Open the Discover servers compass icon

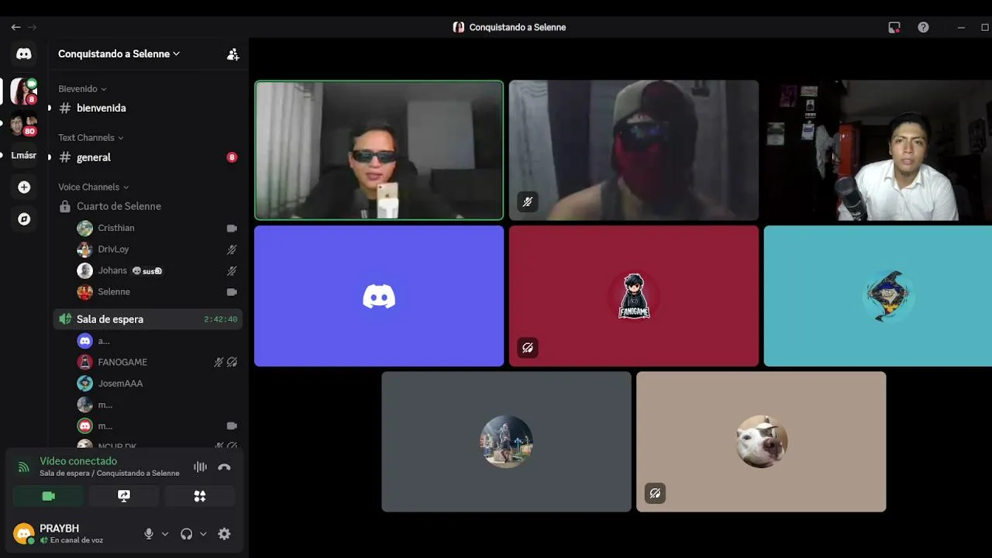(24, 219)
